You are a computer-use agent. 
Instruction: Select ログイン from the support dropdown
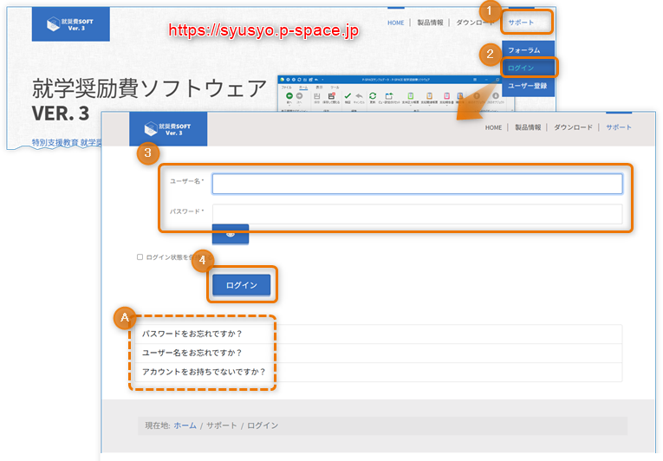[x=528, y=68]
